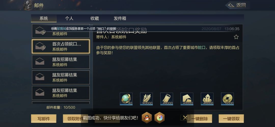Close the screenshot share popup
This screenshot has height=127, width=275.
185,118
